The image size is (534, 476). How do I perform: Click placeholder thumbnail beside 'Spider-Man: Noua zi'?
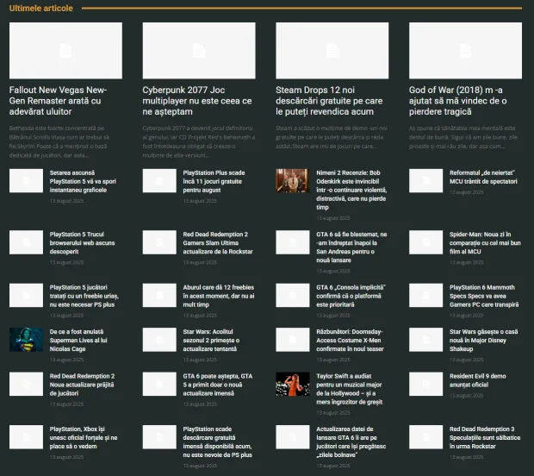click(425, 242)
